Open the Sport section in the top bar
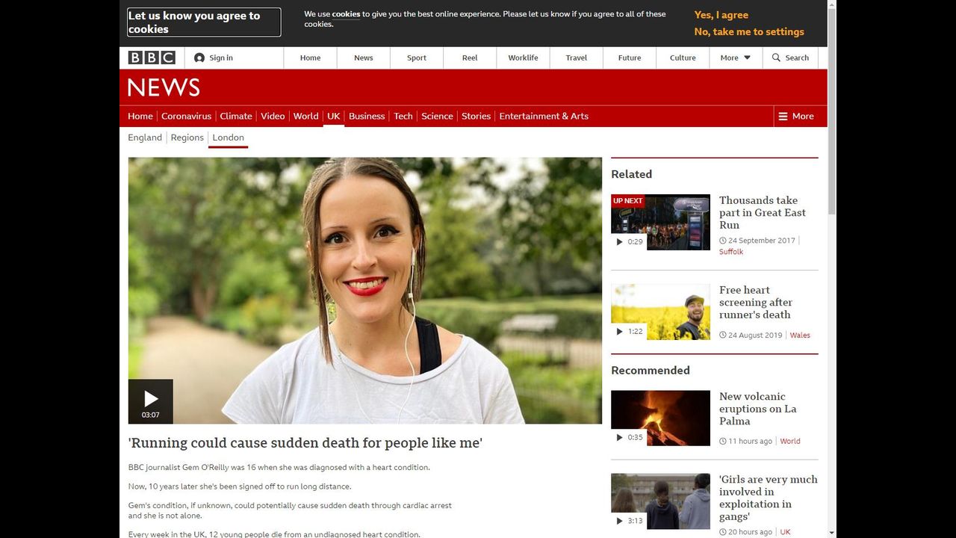Screen dimensions: 956x538 (417, 58)
